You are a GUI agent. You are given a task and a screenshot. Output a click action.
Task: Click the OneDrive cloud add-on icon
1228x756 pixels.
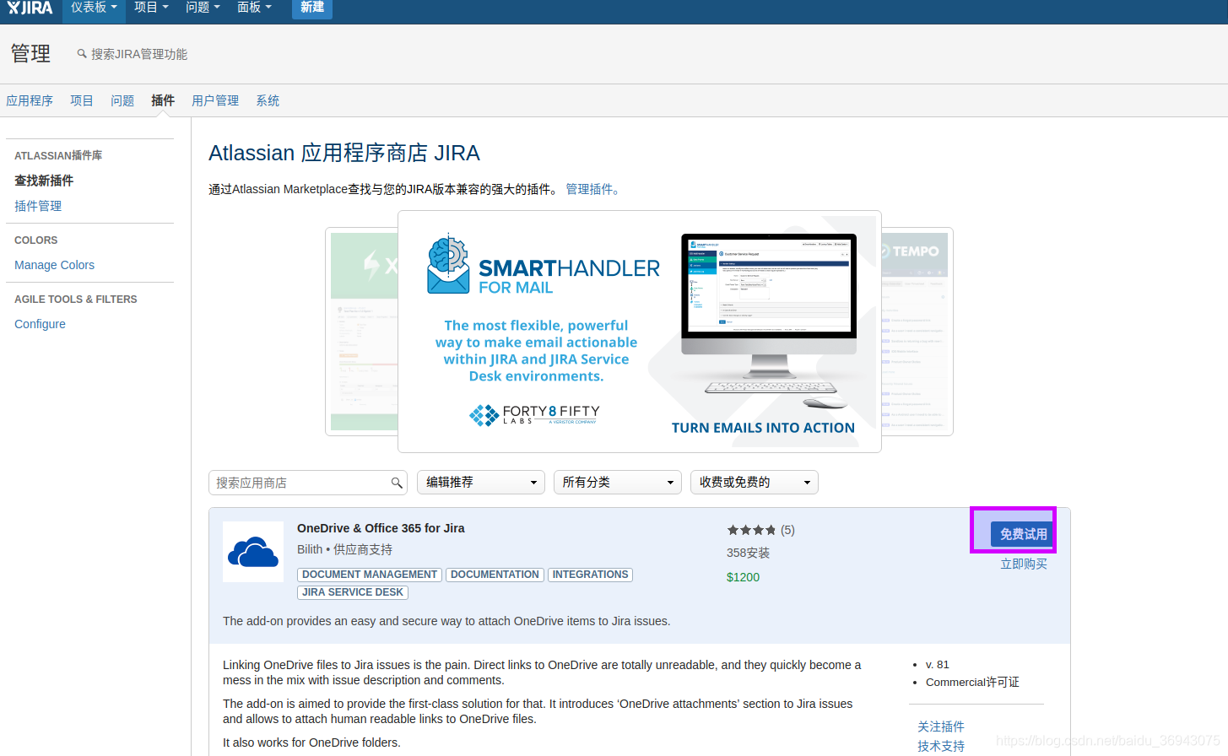click(253, 552)
